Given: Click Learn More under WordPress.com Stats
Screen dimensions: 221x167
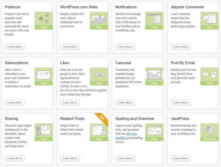Looking at the screenshot, I should click(70, 47).
